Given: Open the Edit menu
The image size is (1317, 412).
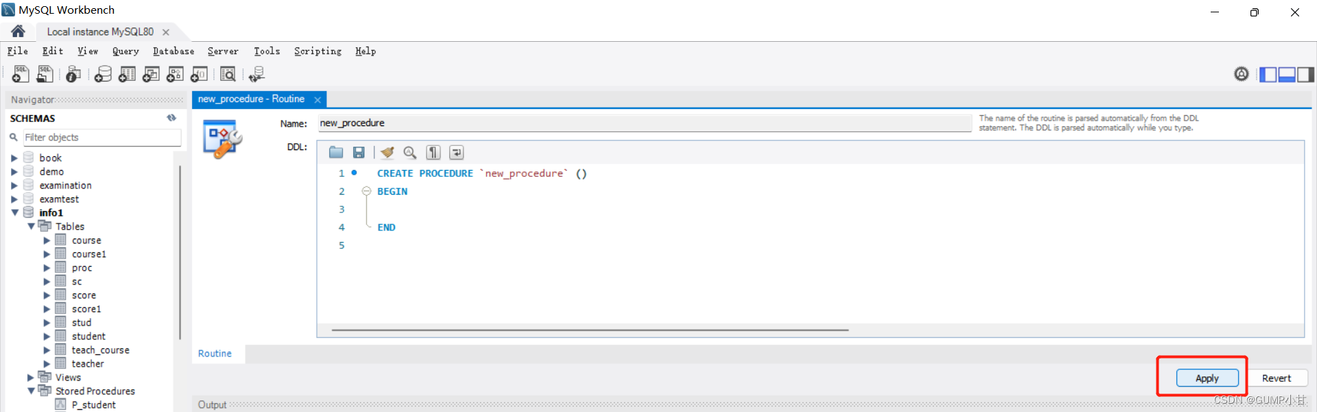Looking at the screenshot, I should click(x=53, y=51).
